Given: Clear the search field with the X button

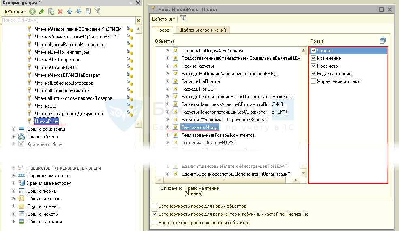Looking at the screenshot, I should tap(138, 21).
